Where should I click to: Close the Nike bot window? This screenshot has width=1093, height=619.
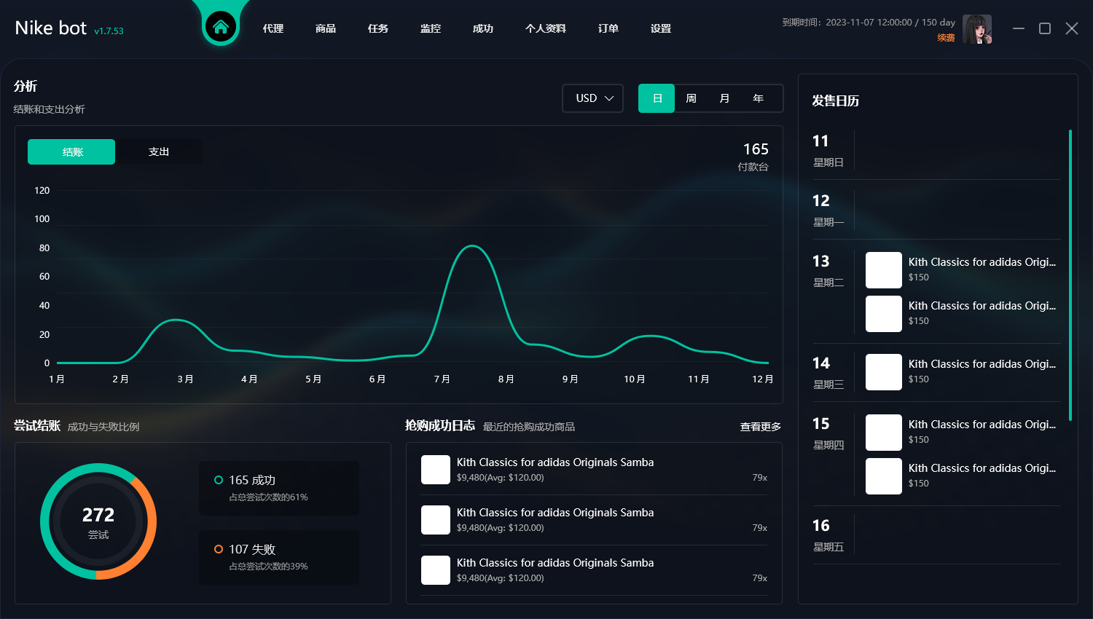pyautogui.click(x=1072, y=28)
